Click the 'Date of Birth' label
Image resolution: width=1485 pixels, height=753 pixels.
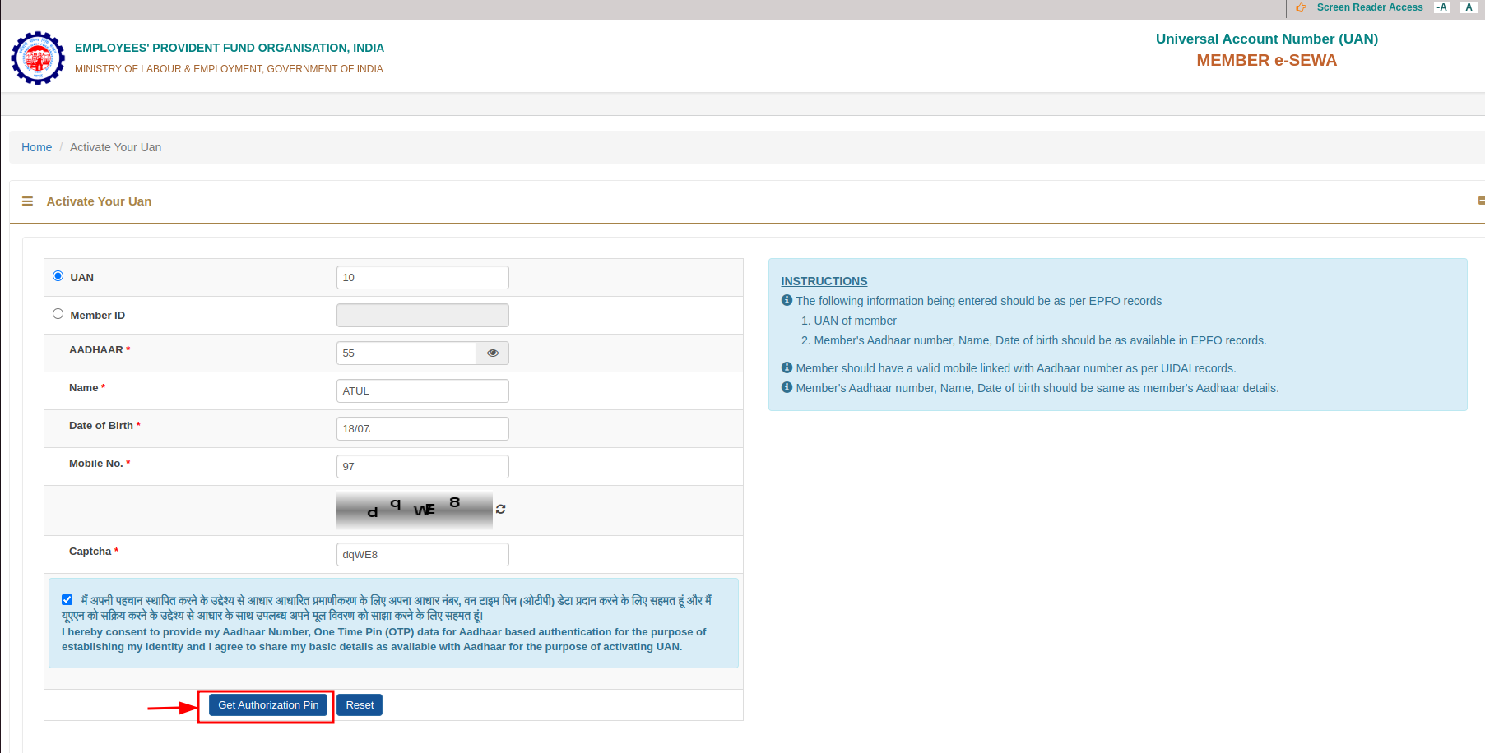101,426
